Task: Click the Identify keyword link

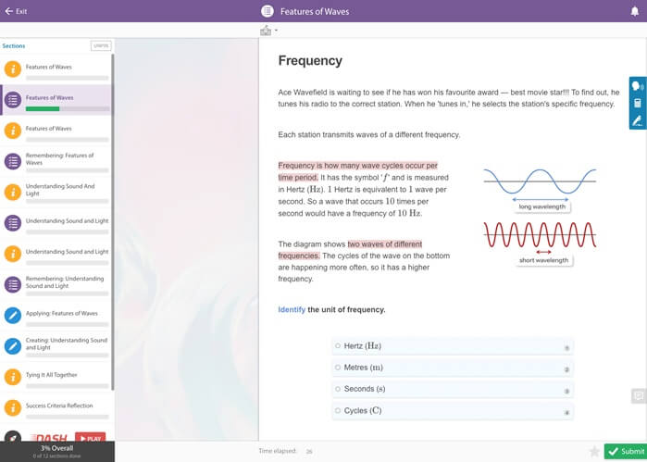Action: (x=292, y=309)
